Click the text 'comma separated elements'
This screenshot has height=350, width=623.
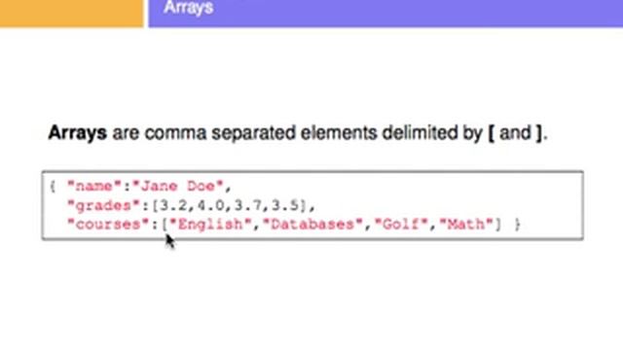[260, 132]
